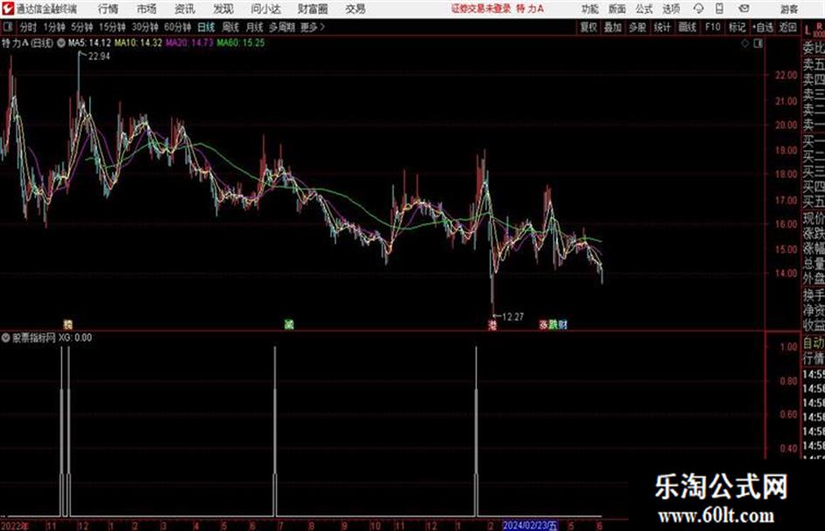
Task: Expand the 更多 more periods dropdown
Action: [x=313, y=27]
